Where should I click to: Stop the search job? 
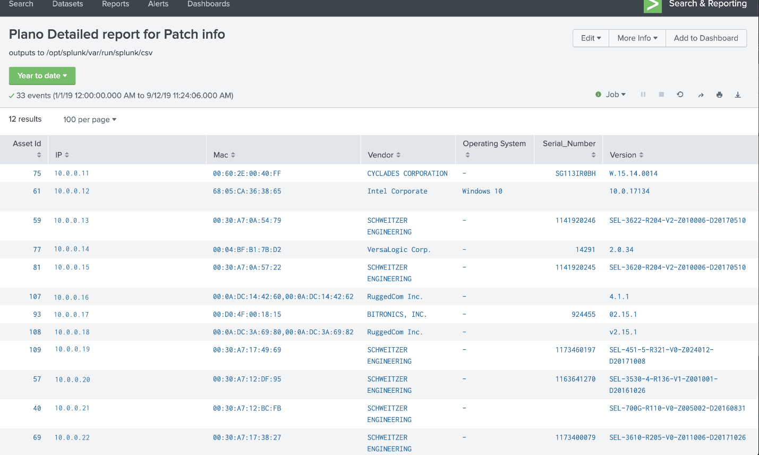[661, 94]
